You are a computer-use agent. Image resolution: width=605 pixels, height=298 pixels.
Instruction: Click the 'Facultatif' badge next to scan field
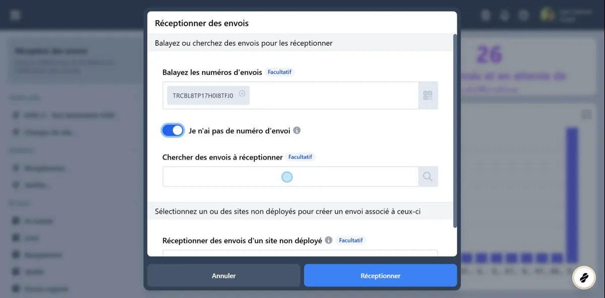(x=280, y=71)
